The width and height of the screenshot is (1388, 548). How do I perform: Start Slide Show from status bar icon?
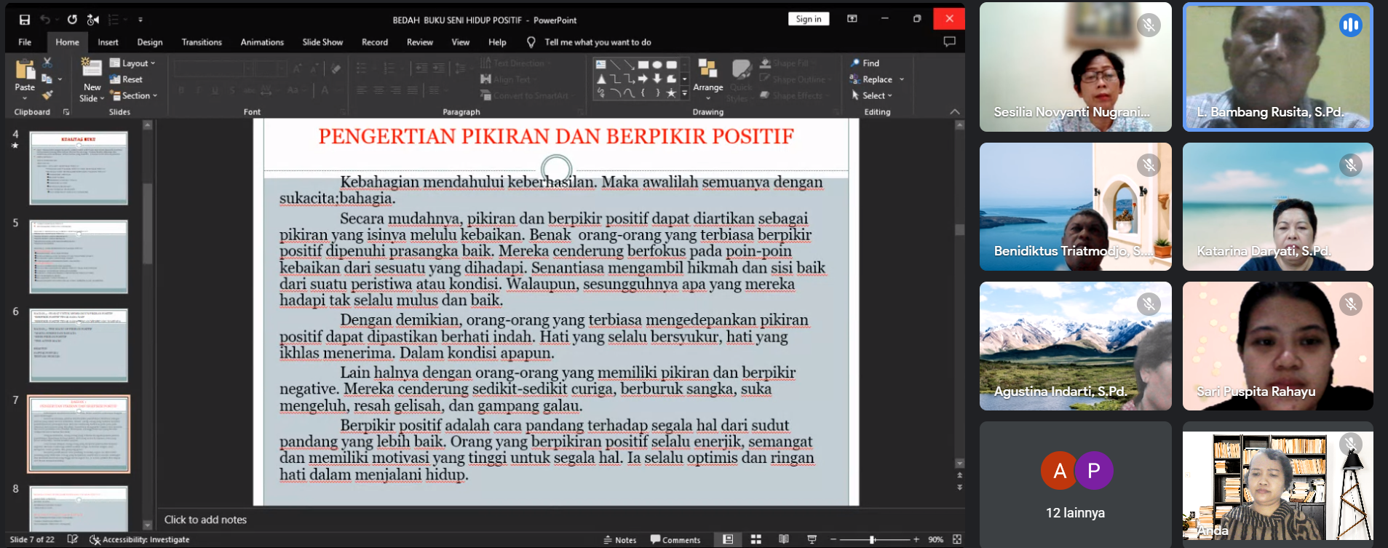click(812, 539)
